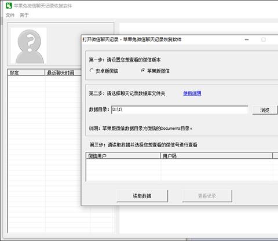This screenshot has height=241, width=278.
Task: Select the 苹果版微信 radio button
Action: (x=143, y=71)
